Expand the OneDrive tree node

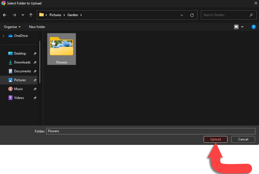pos(4,36)
